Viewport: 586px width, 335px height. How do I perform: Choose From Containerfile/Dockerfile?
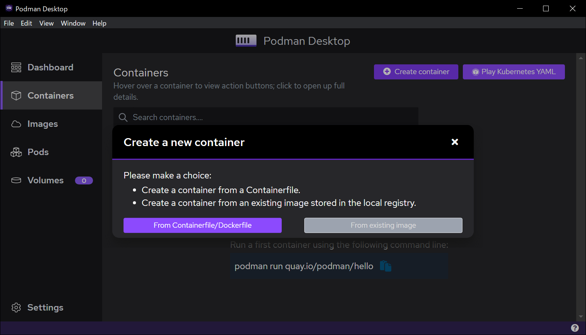click(203, 225)
